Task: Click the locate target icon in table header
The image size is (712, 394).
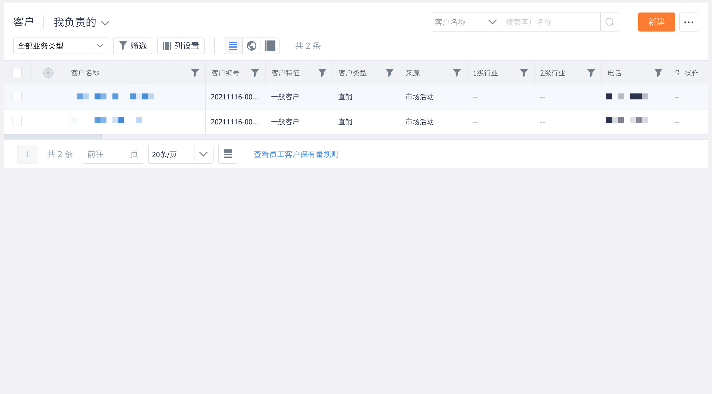Action: (48, 73)
